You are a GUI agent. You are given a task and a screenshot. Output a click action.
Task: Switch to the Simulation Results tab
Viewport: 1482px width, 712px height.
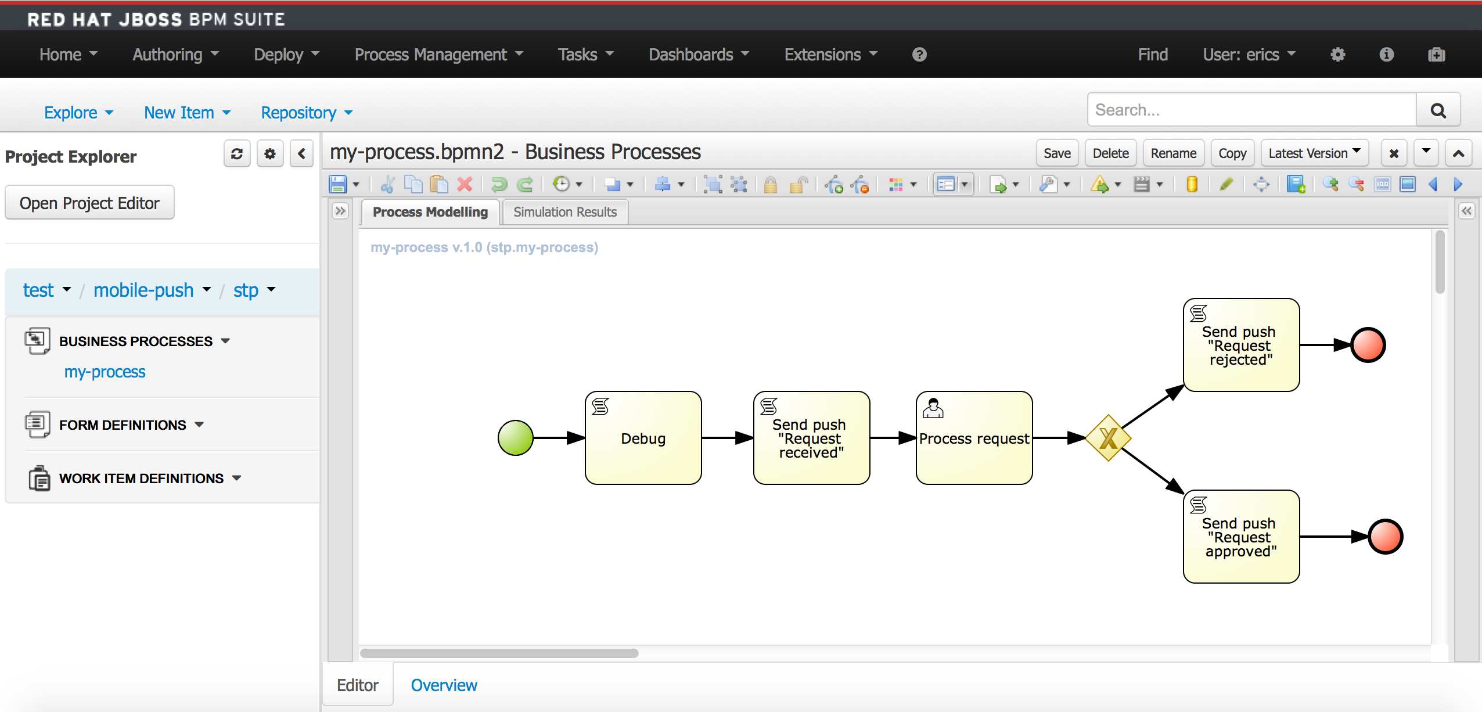tap(564, 212)
